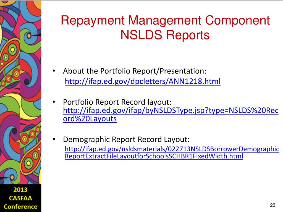Select the title line NSLDS Reports

coord(165,35)
